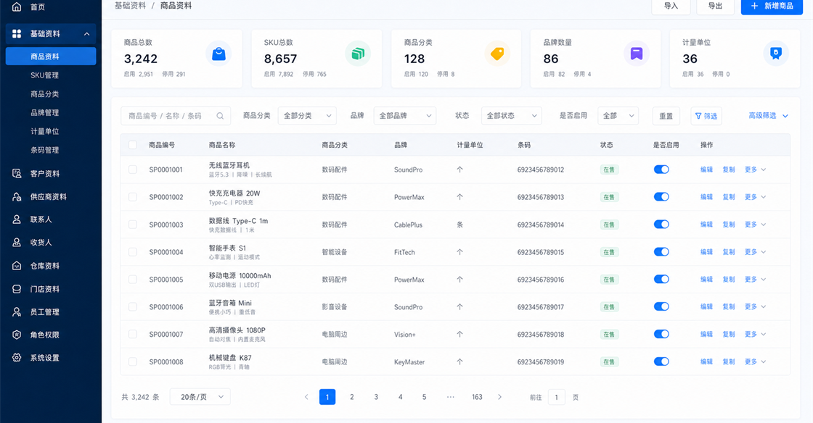This screenshot has height=423, width=813.
Task: Click the 员工管理 staff icon
Action: click(x=17, y=312)
